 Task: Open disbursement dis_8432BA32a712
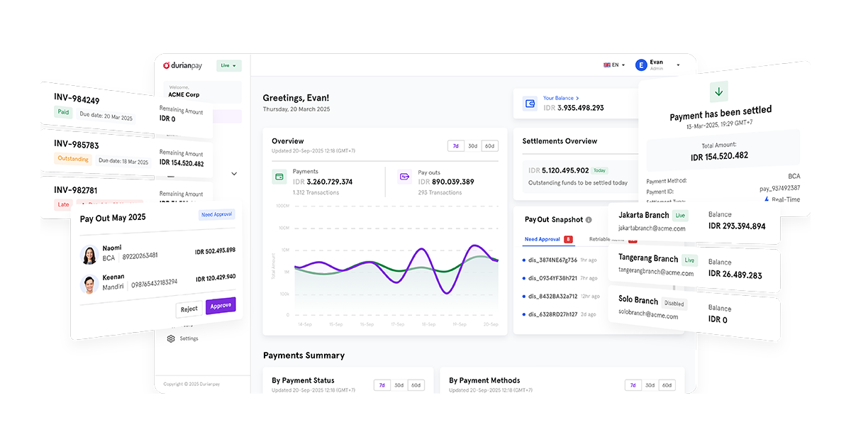click(x=552, y=296)
